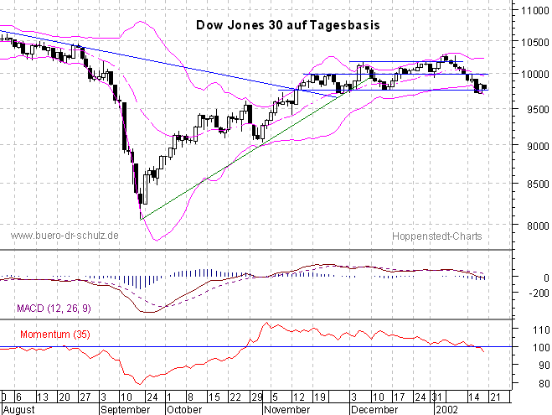Viewport: 552px width, 415px height.
Task: Click the 8500 price axis label
Action: [538, 184]
